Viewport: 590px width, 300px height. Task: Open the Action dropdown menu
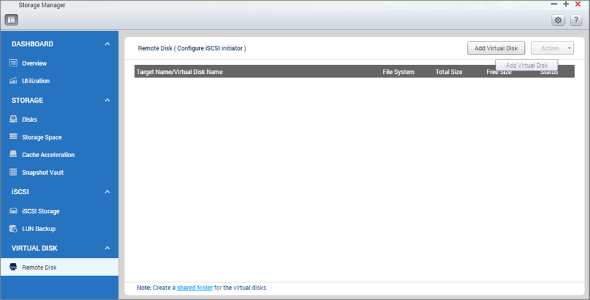[x=552, y=48]
